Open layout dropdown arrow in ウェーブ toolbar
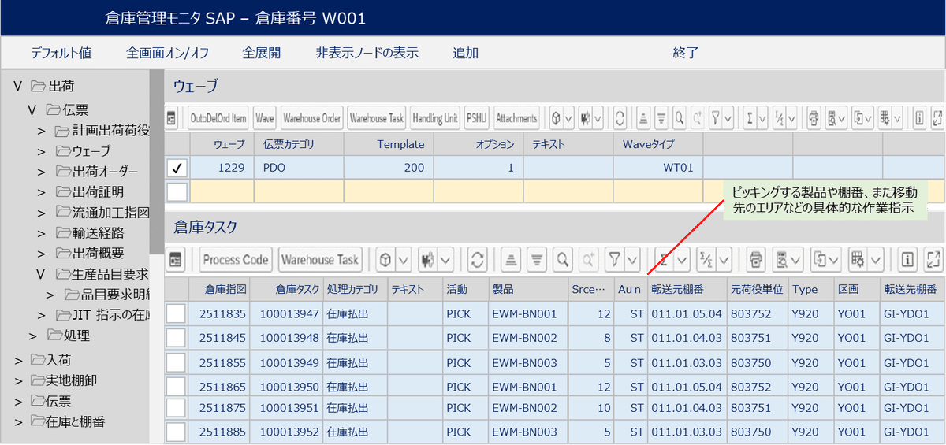946x445 pixels. [897, 118]
